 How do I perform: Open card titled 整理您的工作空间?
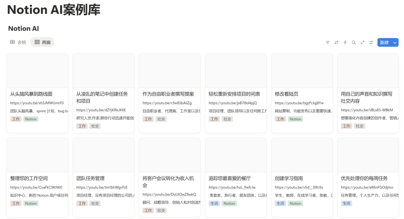click(29, 178)
